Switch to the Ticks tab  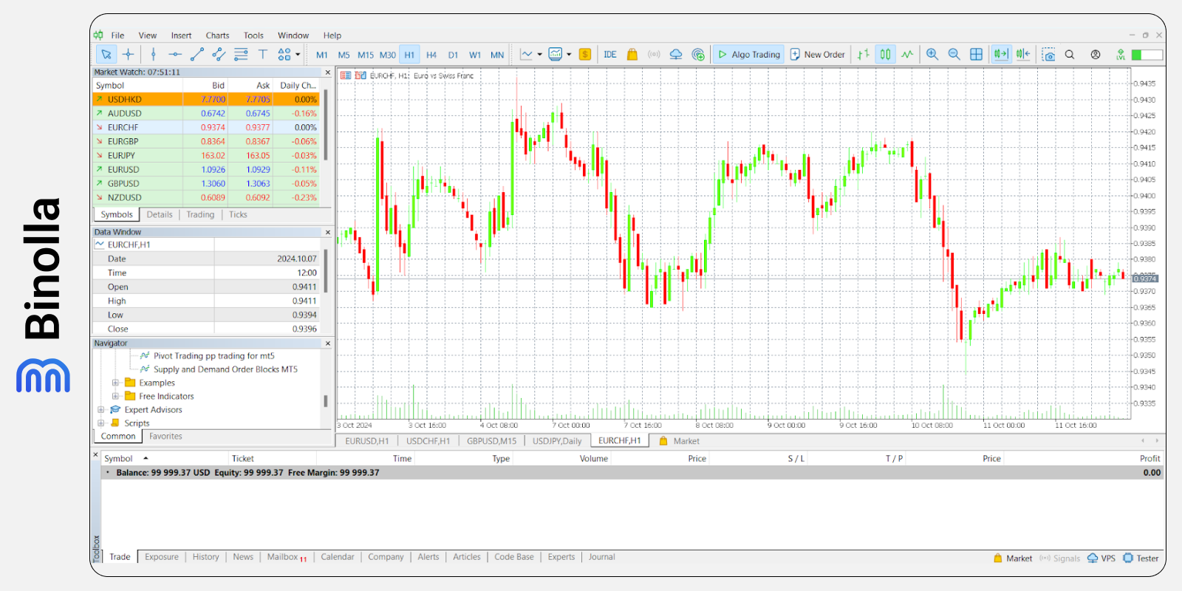[x=238, y=214]
